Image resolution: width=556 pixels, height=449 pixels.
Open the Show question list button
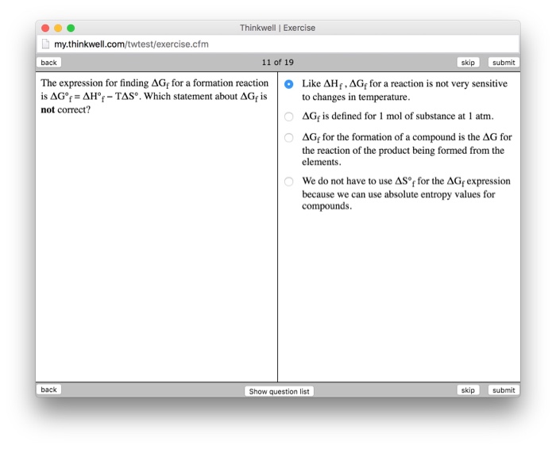[x=279, y=391]
